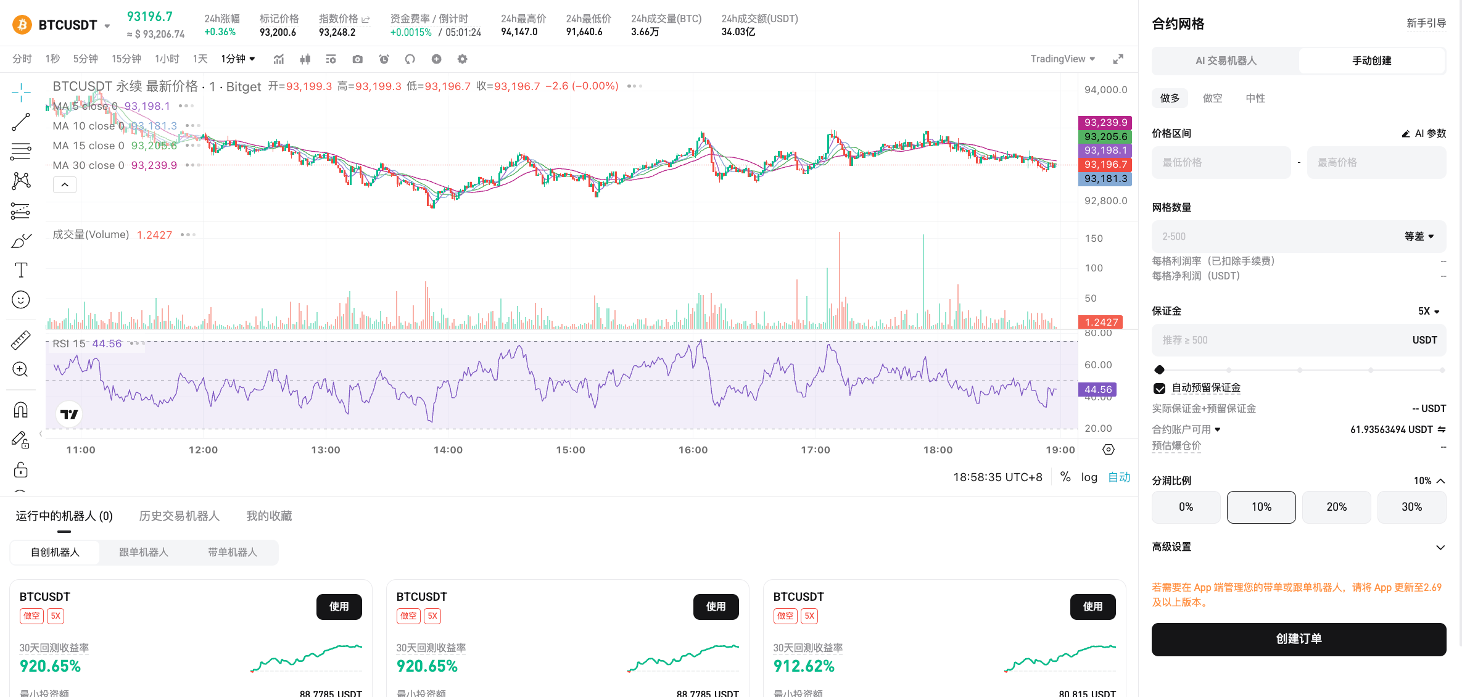Click the camera screenshot icon

[357, 59]
